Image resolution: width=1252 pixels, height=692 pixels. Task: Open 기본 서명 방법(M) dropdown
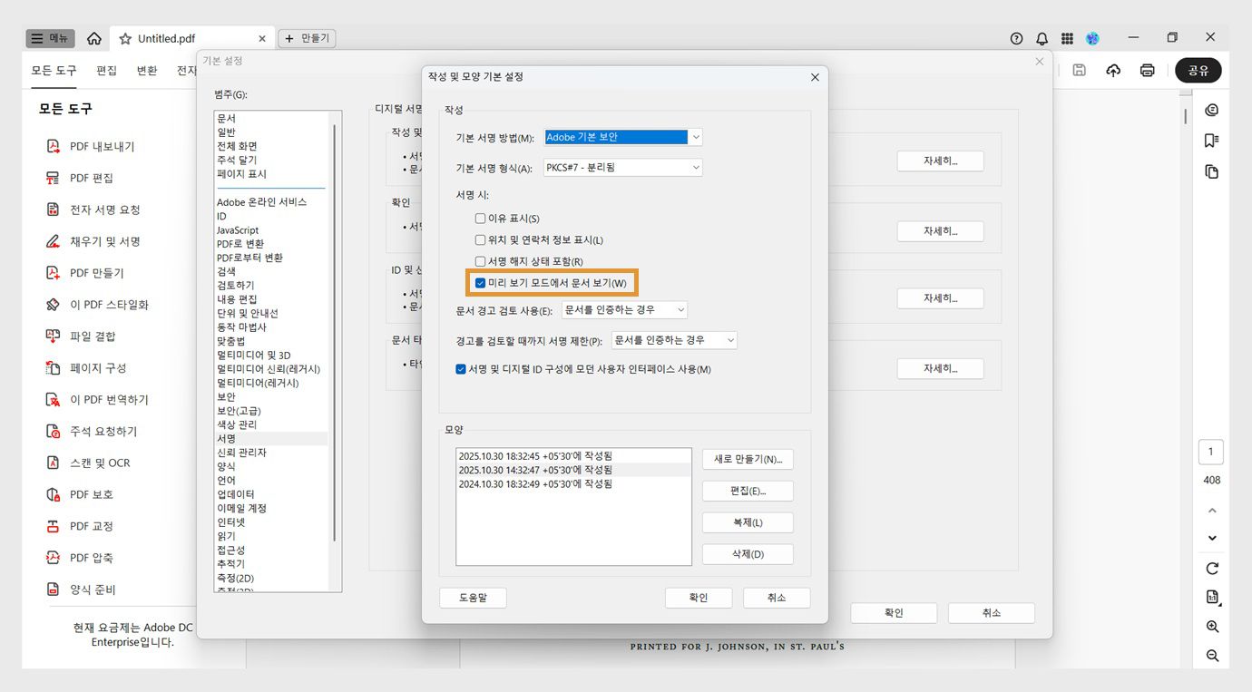pyautogui.click(x=623, y=137)
